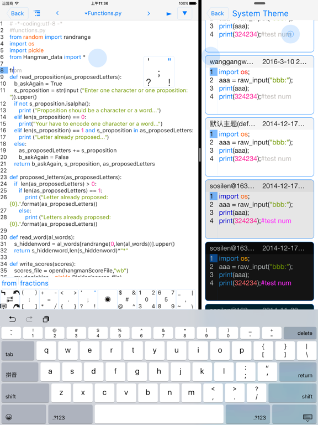Tap the letter q key

coord(46,351)
